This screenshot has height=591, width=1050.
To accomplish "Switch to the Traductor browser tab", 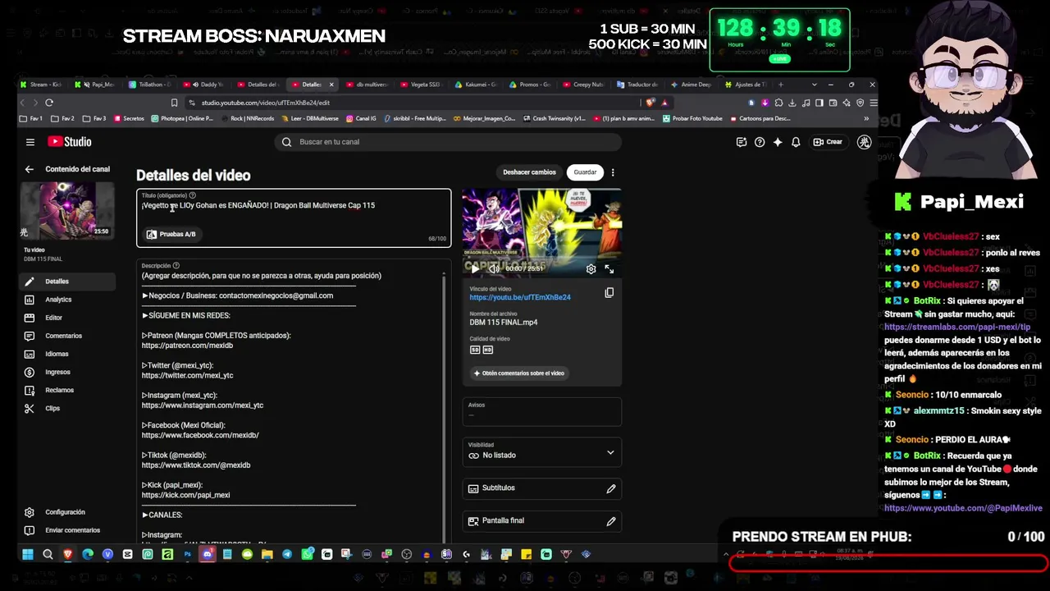I will click(637, 85).
